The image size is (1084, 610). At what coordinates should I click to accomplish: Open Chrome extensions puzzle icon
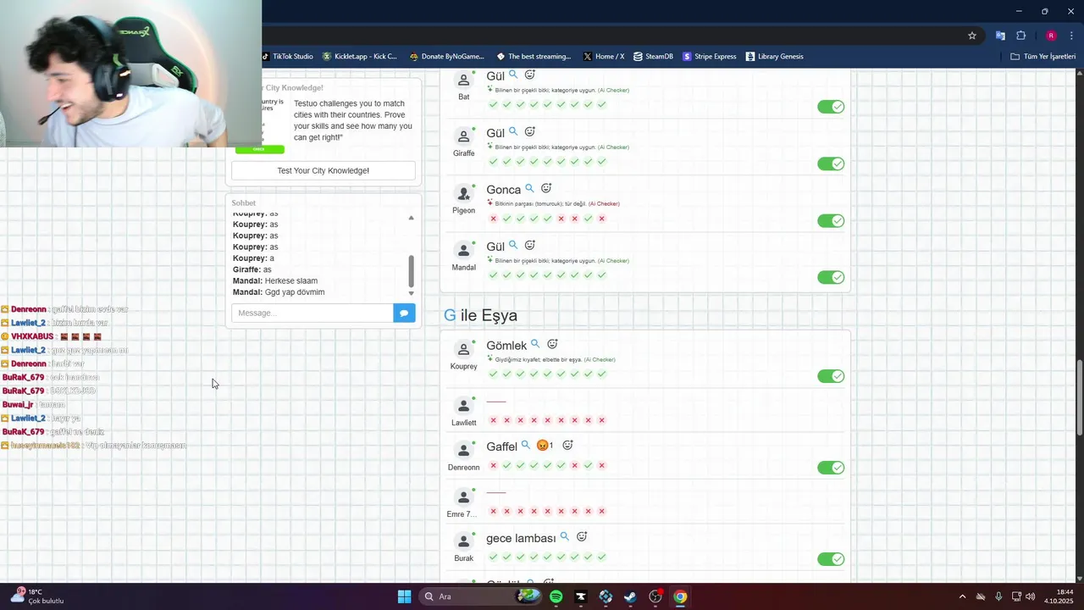1020,36
